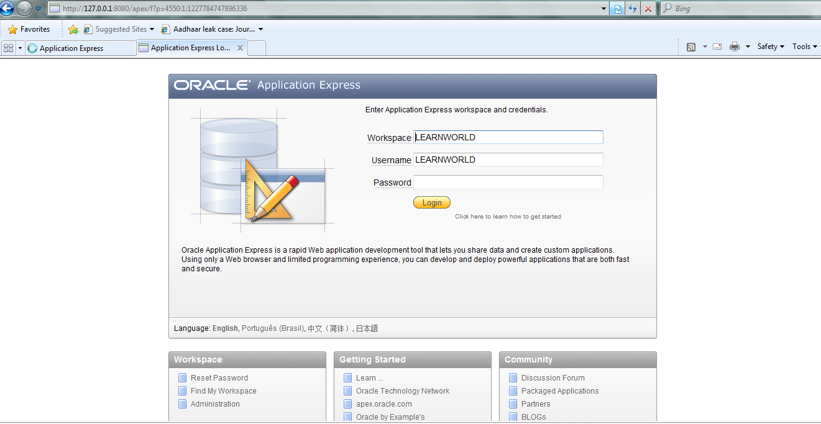Open a new browser tab
Screen dimensions: 821x424
coord(256,47)
